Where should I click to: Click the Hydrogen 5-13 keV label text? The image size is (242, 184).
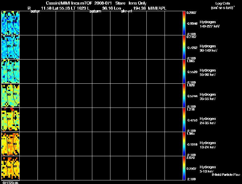tap(208, 169)
